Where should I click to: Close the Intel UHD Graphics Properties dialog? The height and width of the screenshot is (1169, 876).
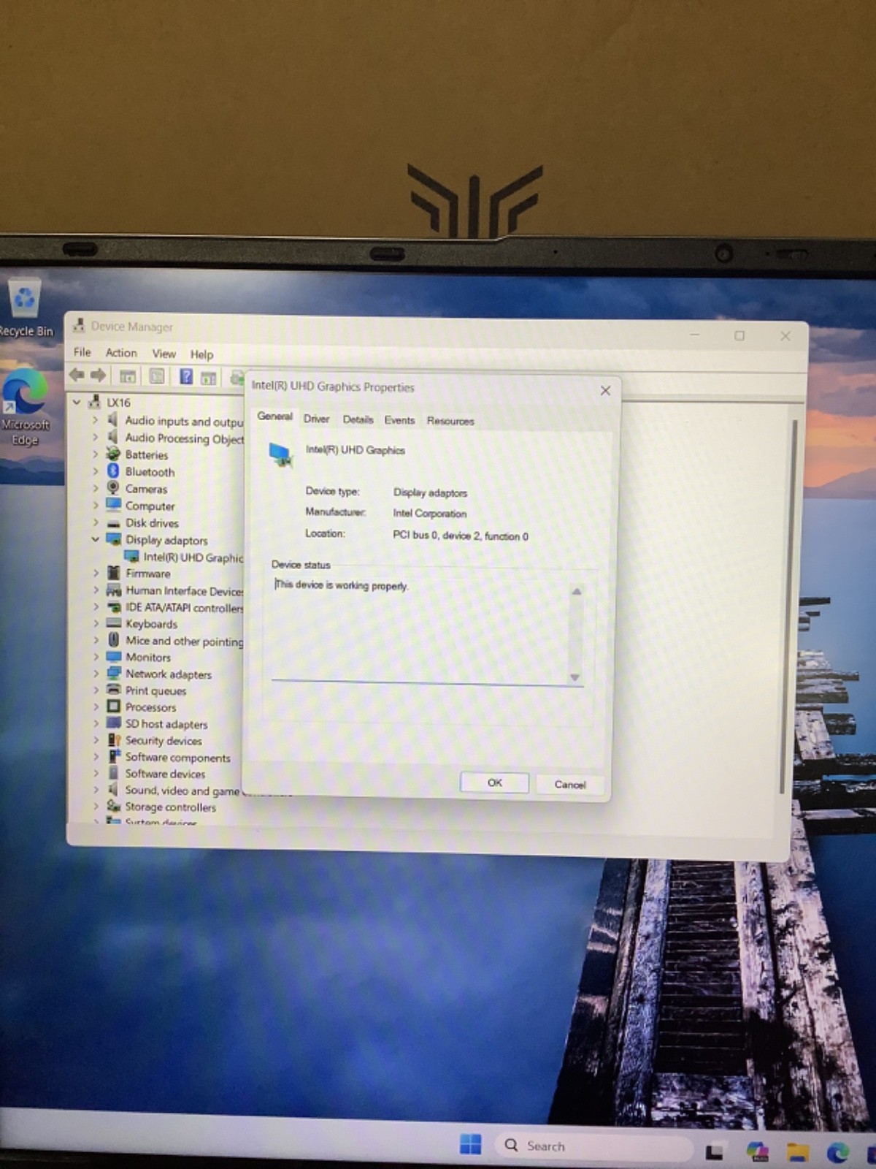(x=605, y=391)
